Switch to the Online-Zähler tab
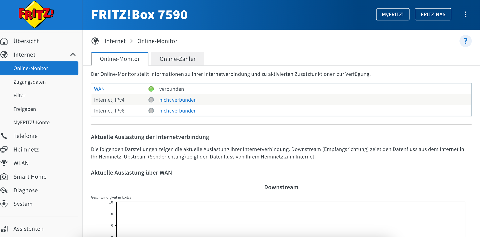 coord(178,59)
